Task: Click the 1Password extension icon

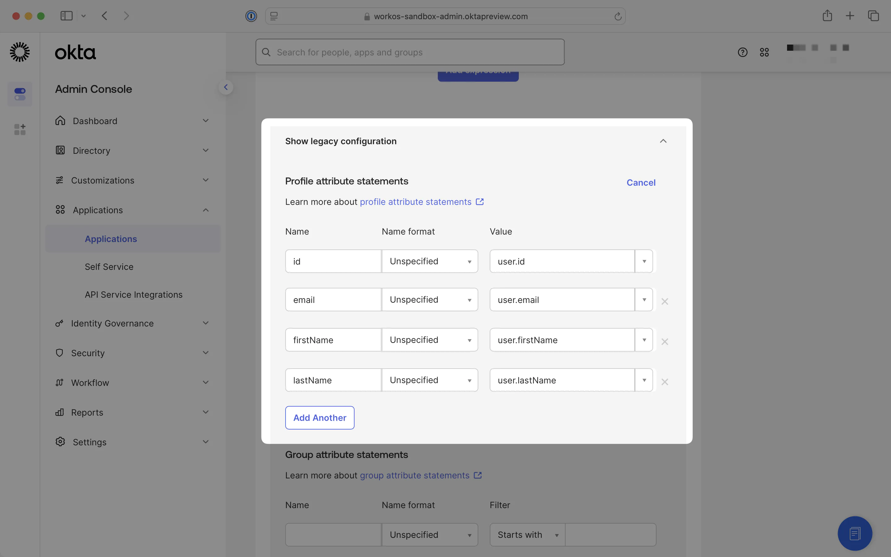Action: pos(251,16)
